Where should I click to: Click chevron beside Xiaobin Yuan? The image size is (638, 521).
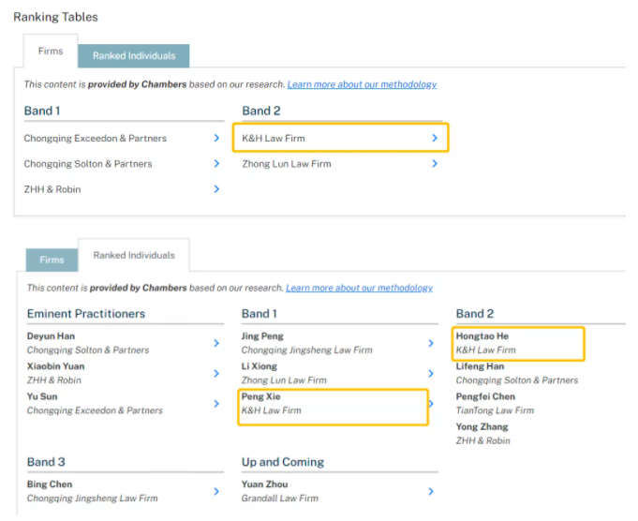tap(216, 373)
